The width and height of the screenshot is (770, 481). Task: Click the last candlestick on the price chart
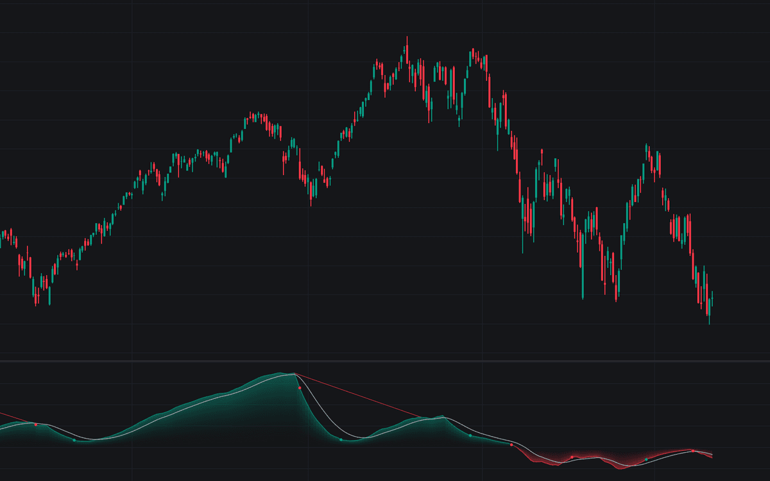click(712, 299)
